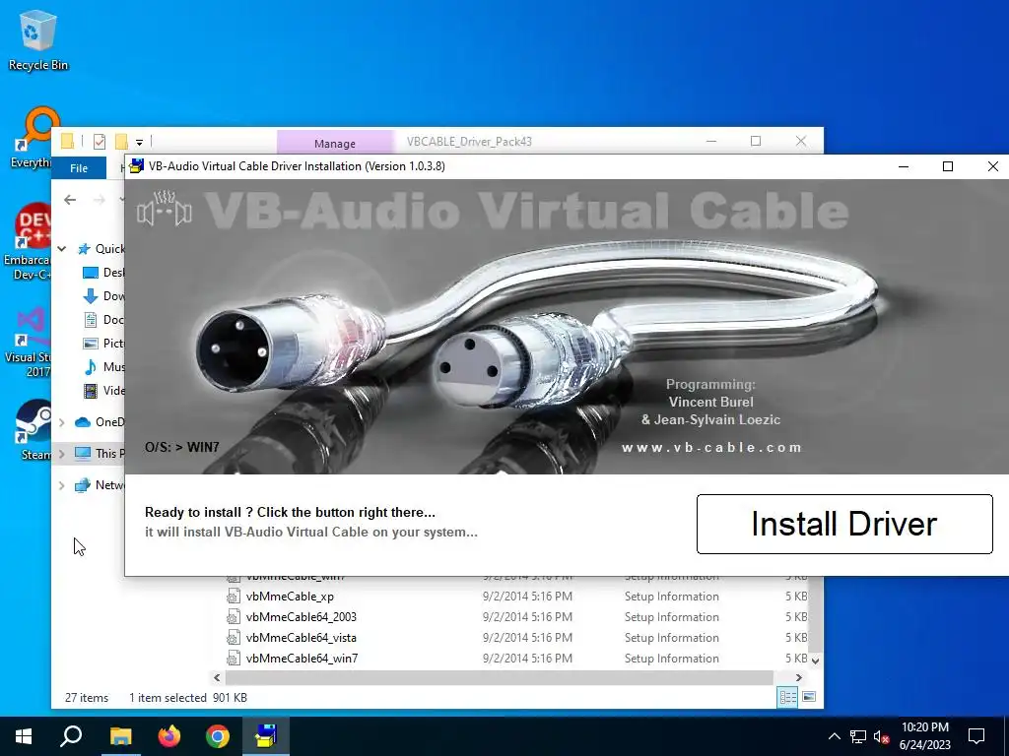Open taskbar Search
The width and height of the screenshot is (1009, 756).
(x=71, y=736)
